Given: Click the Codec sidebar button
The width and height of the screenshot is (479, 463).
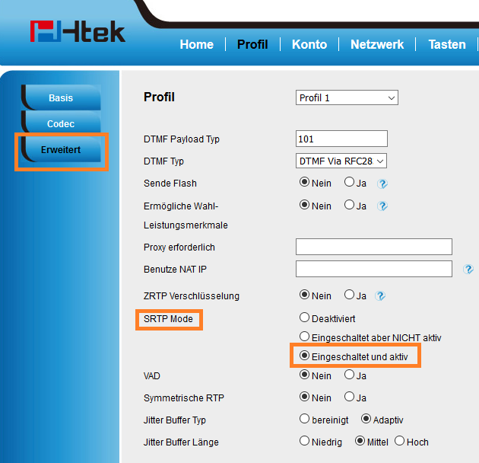Looking at the screenshot, I should (61, 123).
